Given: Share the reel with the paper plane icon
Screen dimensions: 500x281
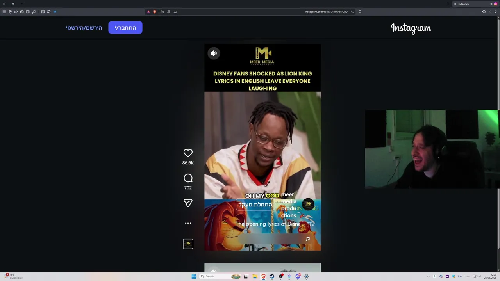Looking at the screenshot, I should tap(188, 203).
